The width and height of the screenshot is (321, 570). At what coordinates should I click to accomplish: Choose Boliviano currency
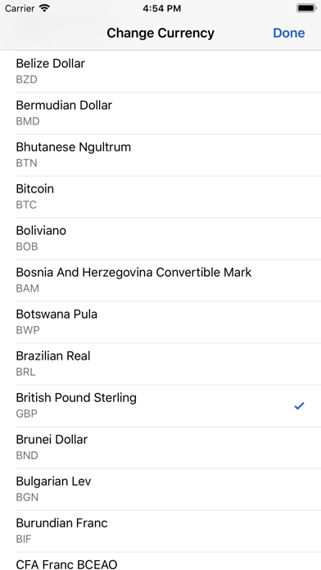pyautogui.click(x=160, y=238)
